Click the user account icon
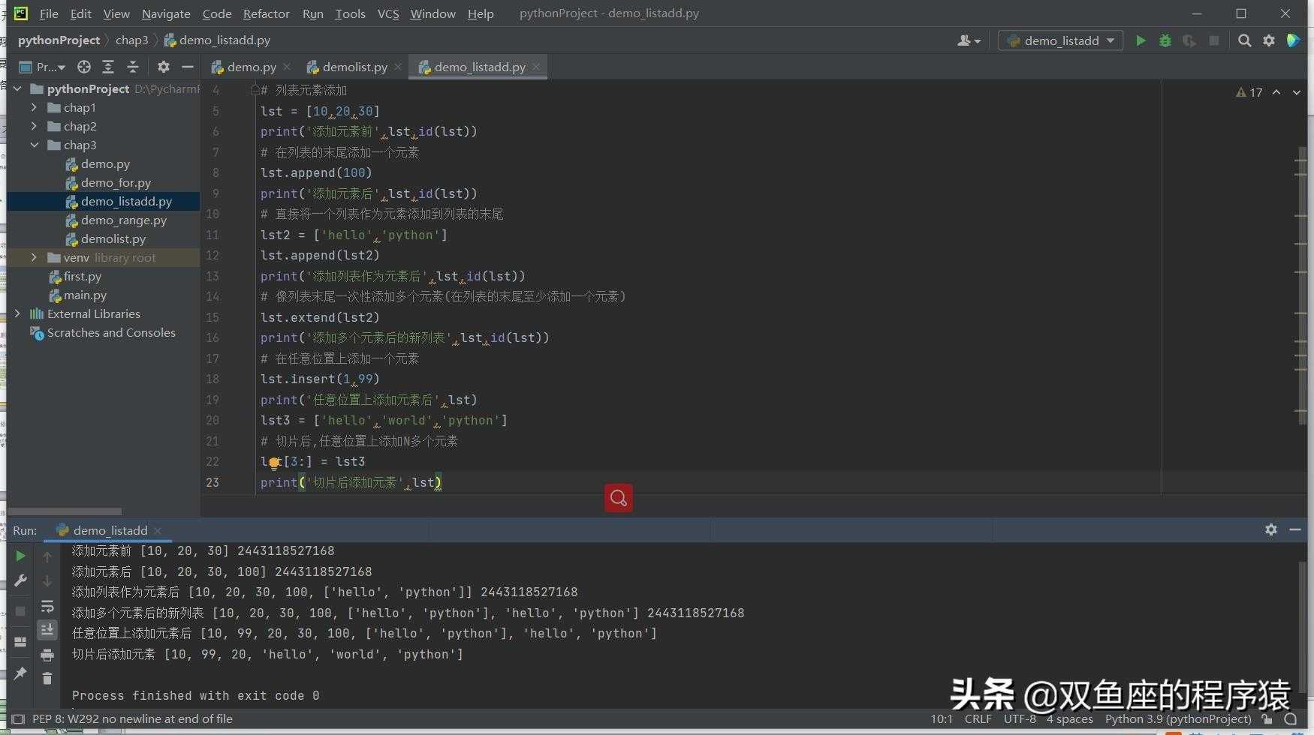1314x735 pixels. click(964, 40)
